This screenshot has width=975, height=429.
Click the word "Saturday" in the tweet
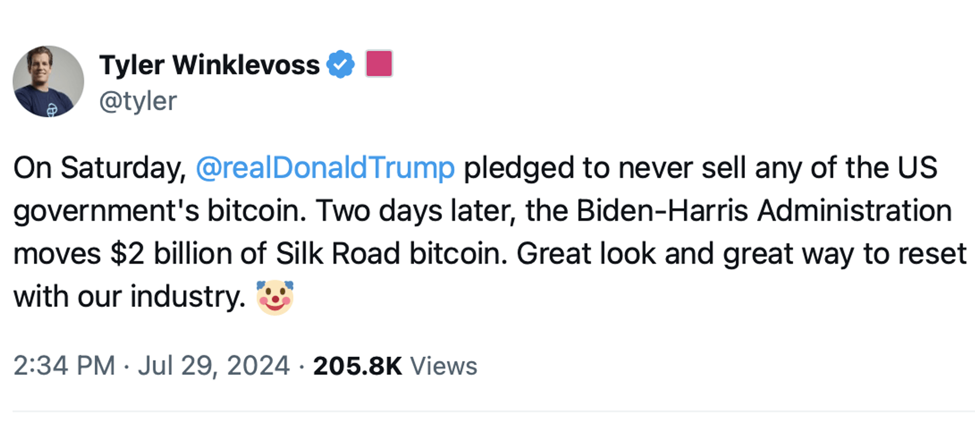[123, 168]
